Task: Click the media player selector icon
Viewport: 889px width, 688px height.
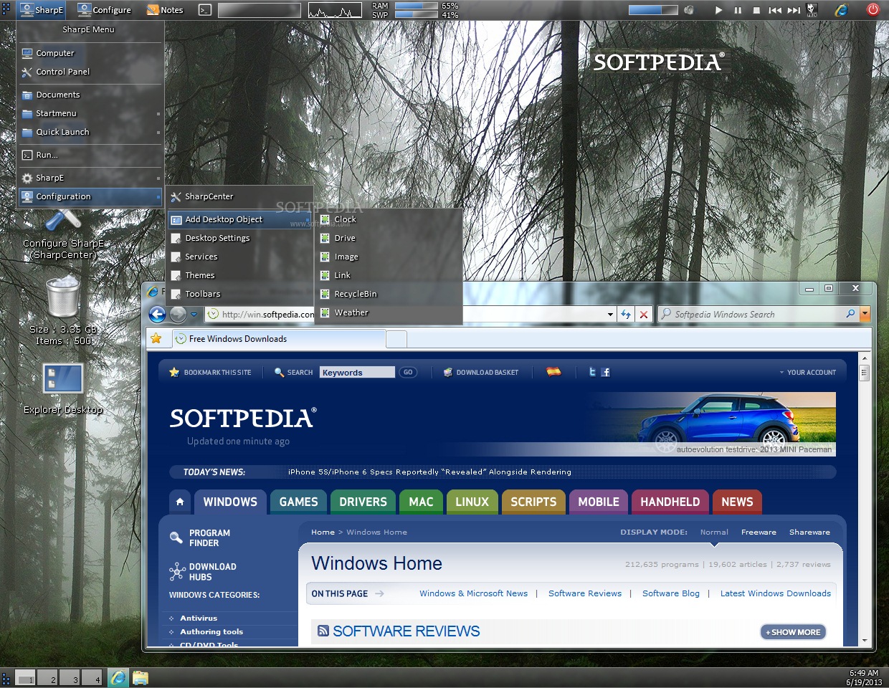Action: [x=812, y=9]
